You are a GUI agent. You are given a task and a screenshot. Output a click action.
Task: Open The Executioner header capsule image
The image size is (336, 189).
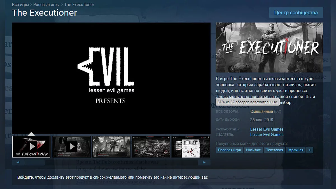tap(269, 48)
